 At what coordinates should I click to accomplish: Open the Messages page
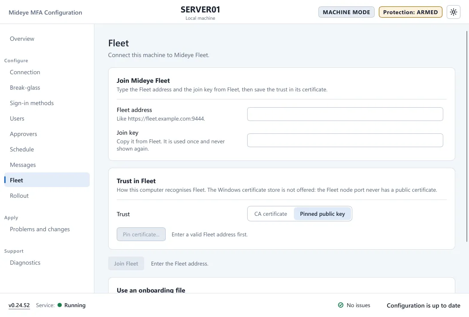[23, 165]
